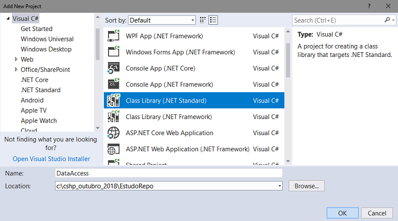Click tree scrollbar down arrow
This screenshot has width=398, height=221.
tap(98, 128)
